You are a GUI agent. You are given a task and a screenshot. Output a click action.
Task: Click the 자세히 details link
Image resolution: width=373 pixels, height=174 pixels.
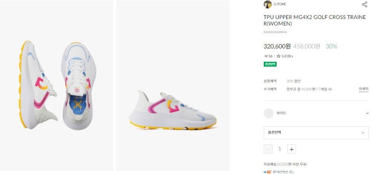point(363,89)
